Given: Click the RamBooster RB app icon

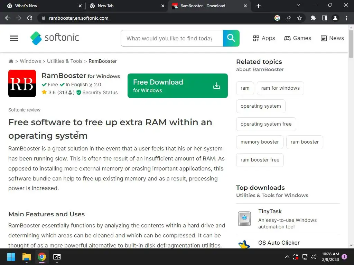Looking at the screenshot, I should 22,84.
